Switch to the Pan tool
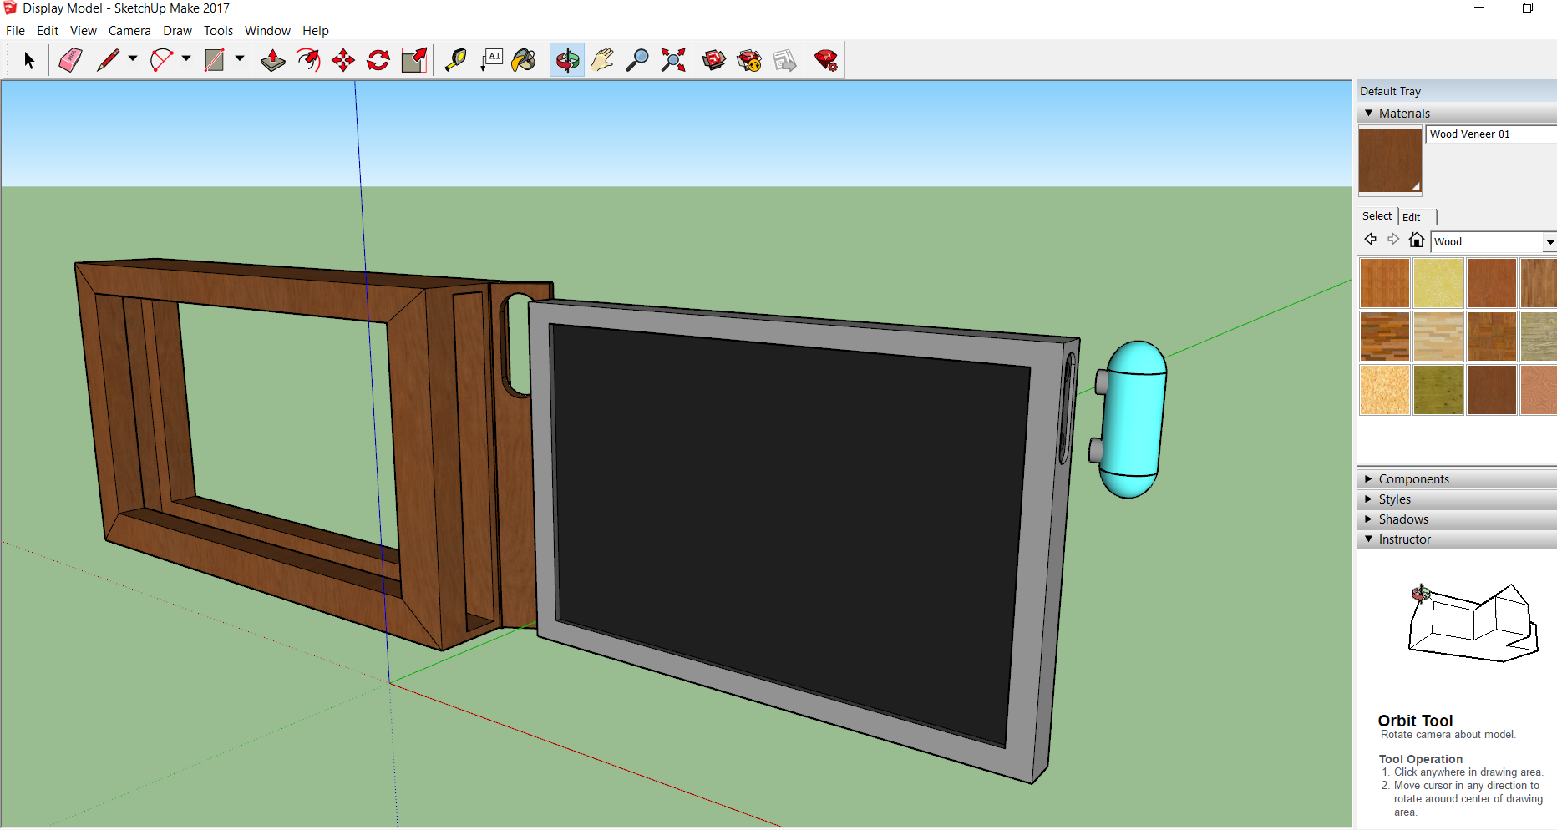The width and height of the screenshot is (1557, 830). click(x=602, y=59)
